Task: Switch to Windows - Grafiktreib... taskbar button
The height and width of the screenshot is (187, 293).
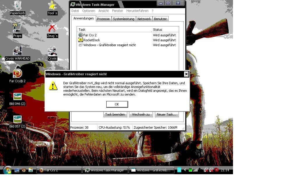Action: pos(151,170)
